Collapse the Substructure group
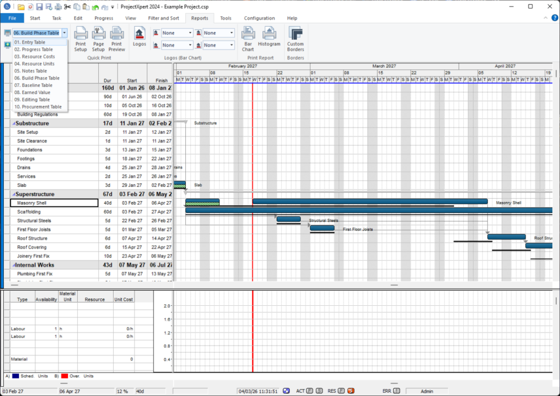Screen dimensions: 560x396 (14, 123)
